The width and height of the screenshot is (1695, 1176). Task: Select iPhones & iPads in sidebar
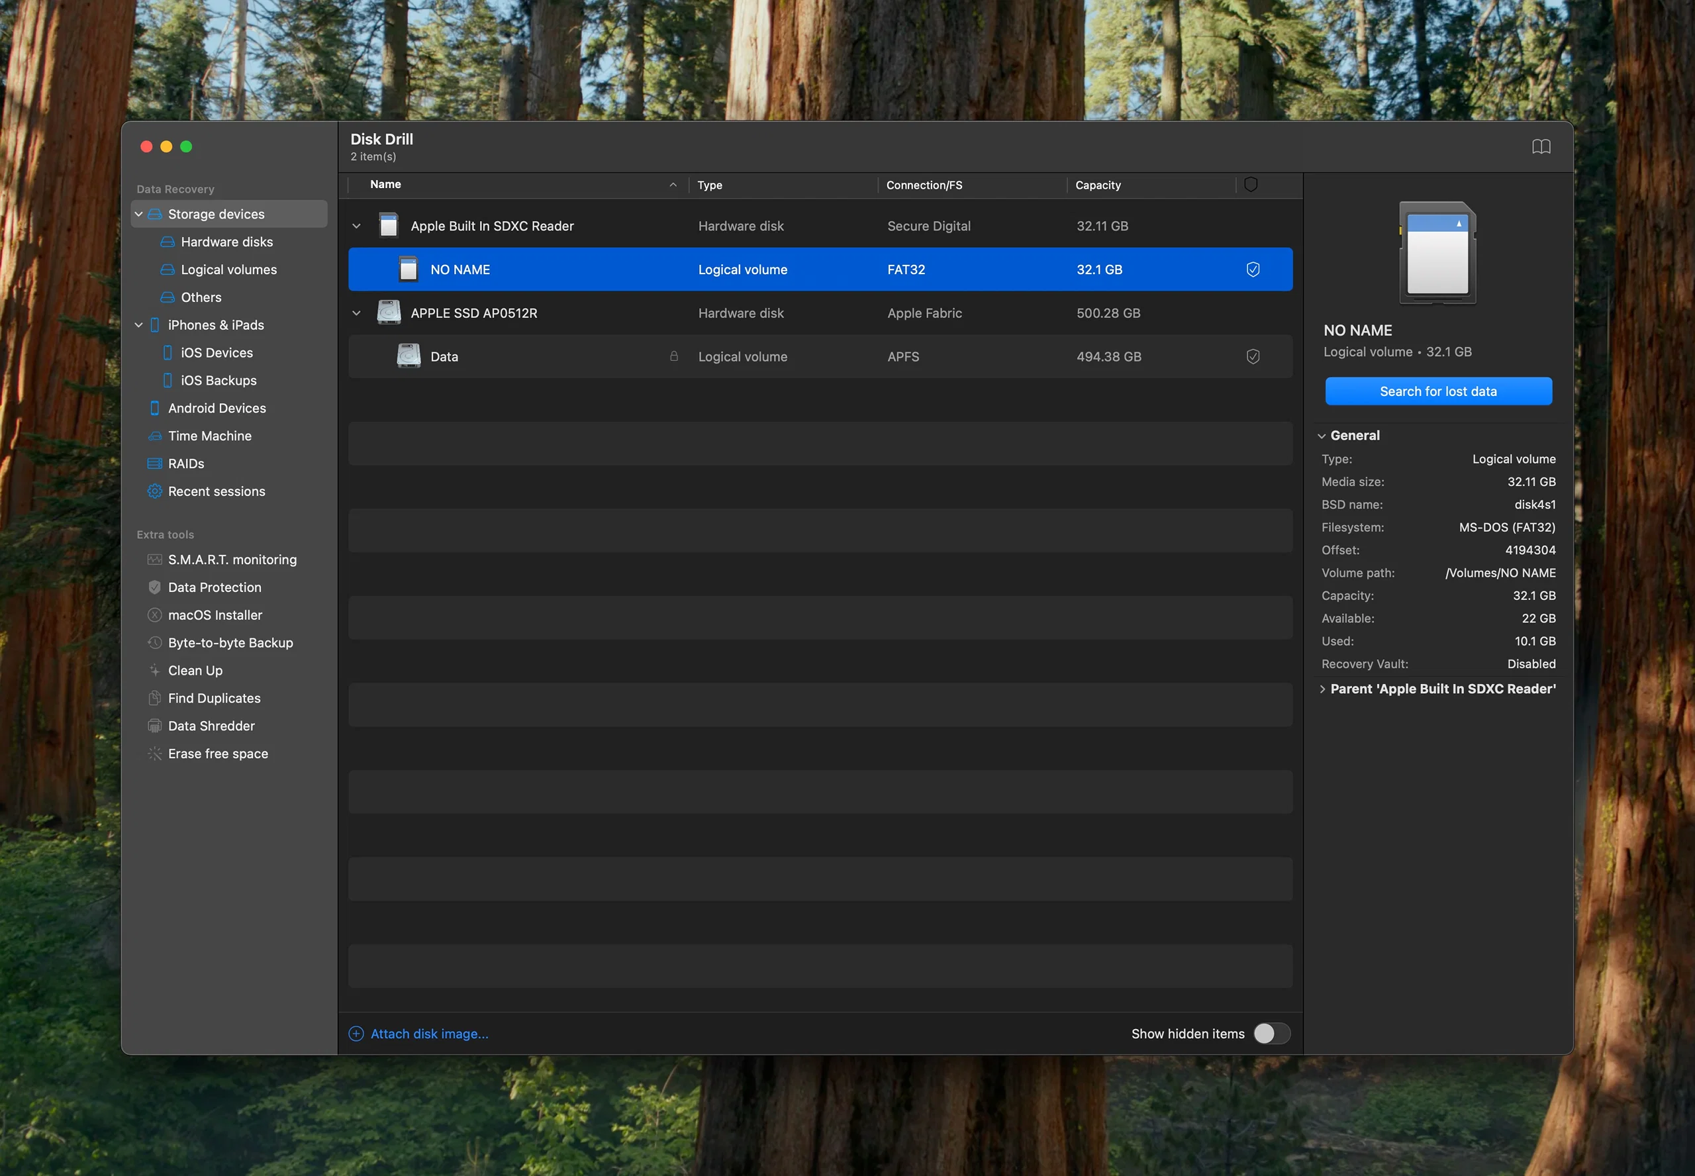pos(215,324)
